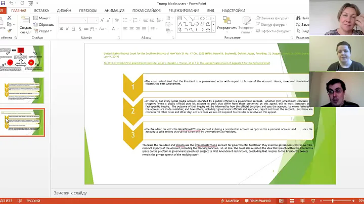Click increase font size icon

102,20
